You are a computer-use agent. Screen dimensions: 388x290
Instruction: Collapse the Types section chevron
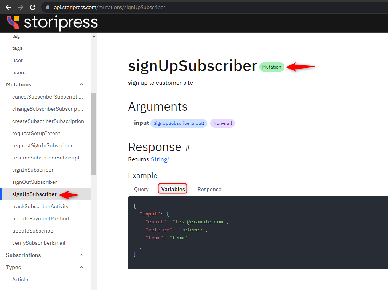tap(81, 267)
